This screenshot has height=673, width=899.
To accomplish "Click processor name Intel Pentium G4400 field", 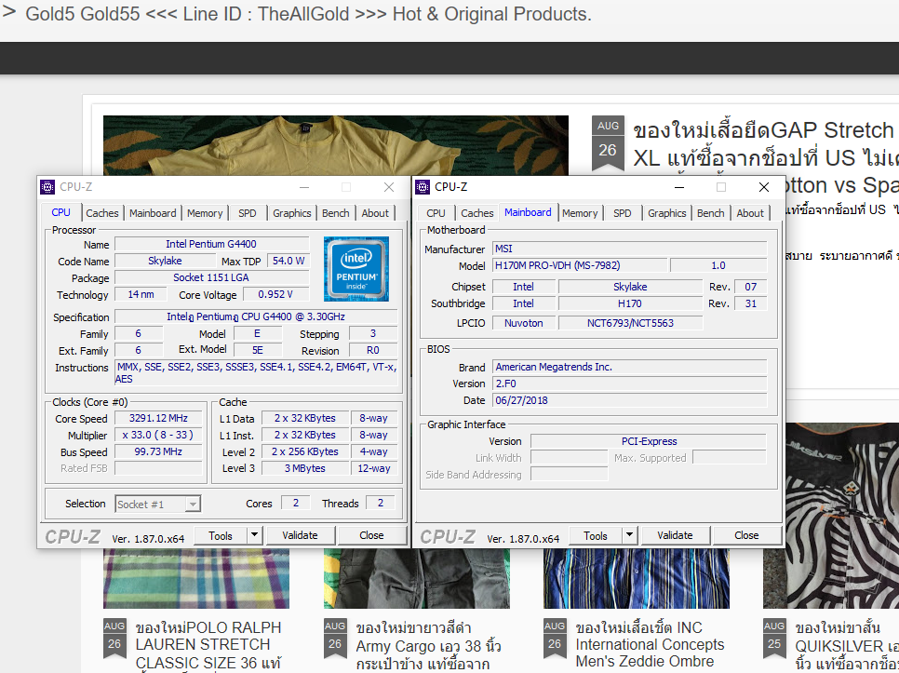I will click(211, 244).
